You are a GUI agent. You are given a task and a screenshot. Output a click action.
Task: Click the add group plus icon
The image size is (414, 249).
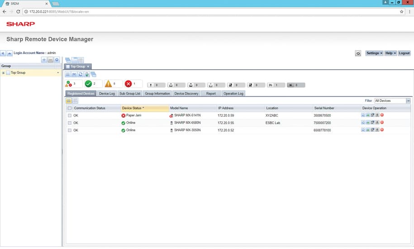point(44,60)
